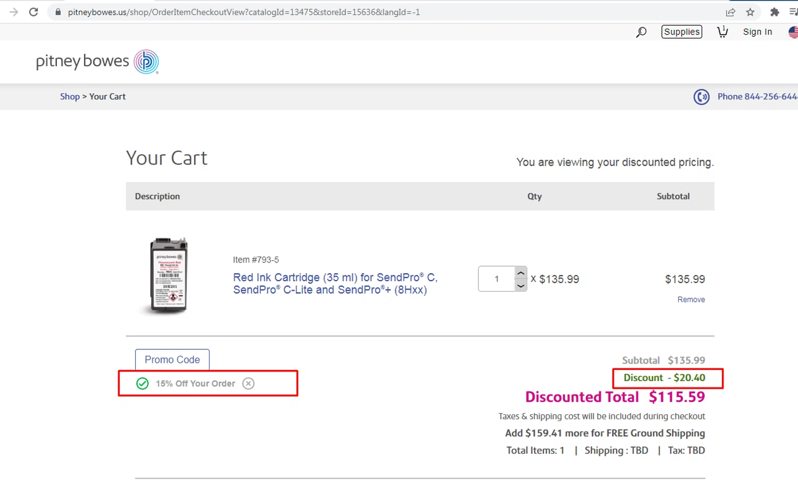Navigate to Shop breadcrumb link

point(70,96)
